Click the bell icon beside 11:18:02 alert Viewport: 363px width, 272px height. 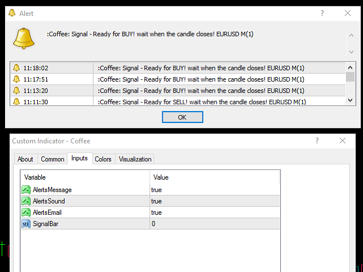tap(16, 67)
